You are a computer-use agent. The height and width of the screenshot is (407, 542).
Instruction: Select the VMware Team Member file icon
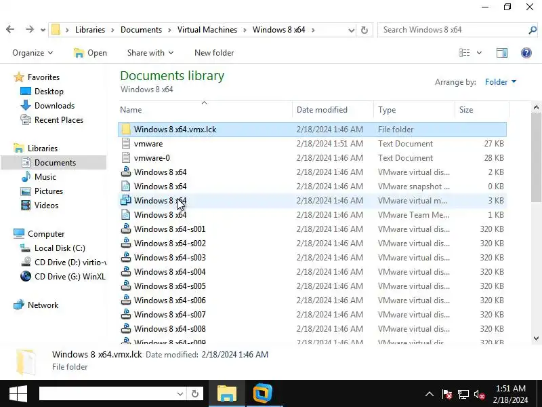(126, 214)
